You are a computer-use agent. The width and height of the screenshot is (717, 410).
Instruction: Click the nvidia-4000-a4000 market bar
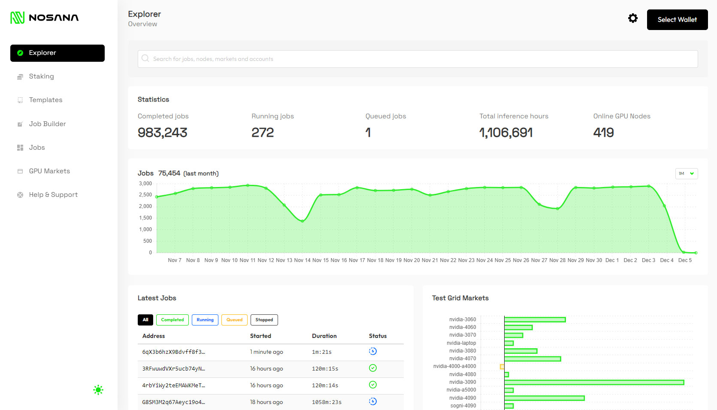(502, 366)
